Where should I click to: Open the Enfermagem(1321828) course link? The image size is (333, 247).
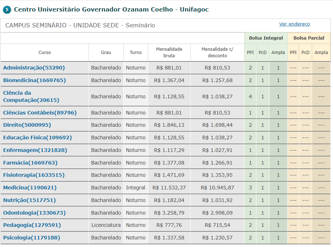(35, 150)
